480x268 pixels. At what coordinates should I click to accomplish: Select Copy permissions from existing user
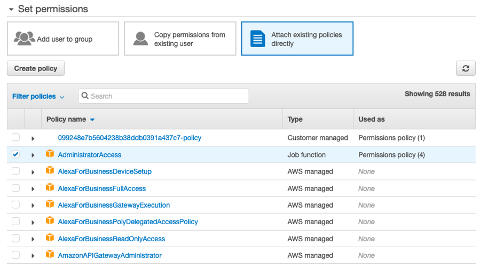click(x=180, y=38)
